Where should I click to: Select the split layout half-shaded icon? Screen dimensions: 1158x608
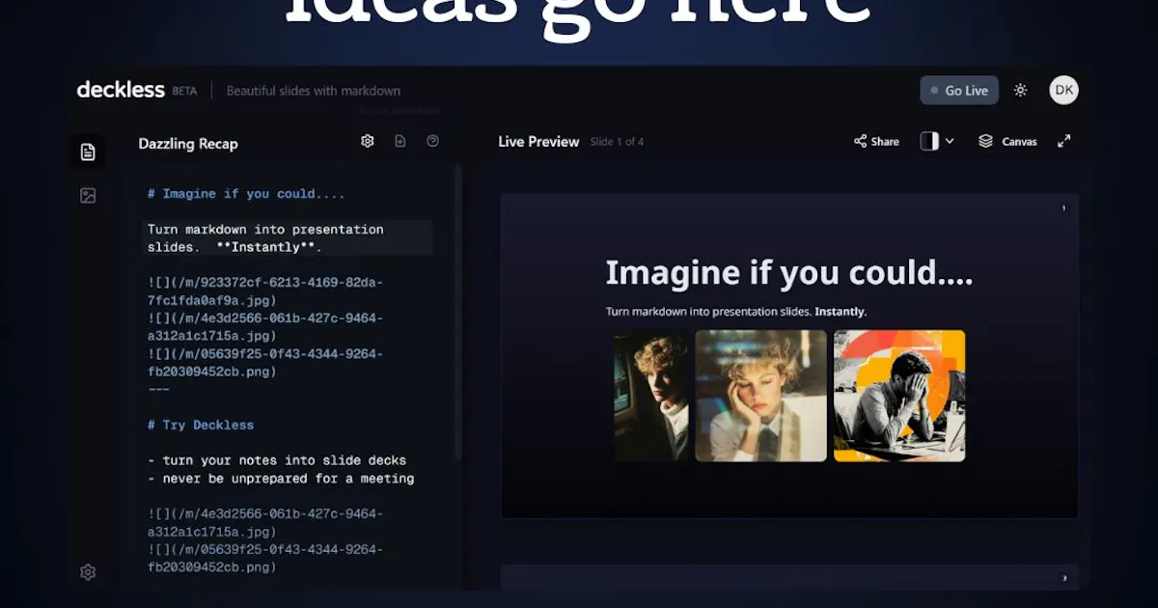pos(929,141)
